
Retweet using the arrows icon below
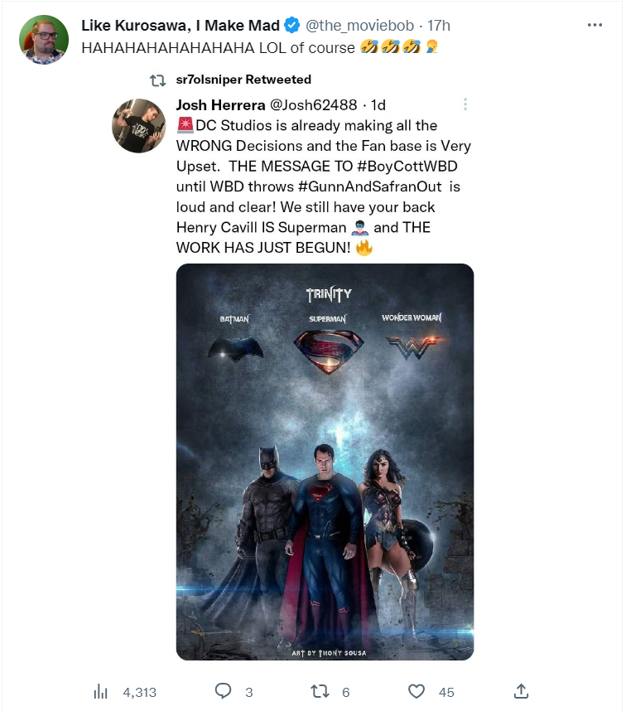coord(320,691)
